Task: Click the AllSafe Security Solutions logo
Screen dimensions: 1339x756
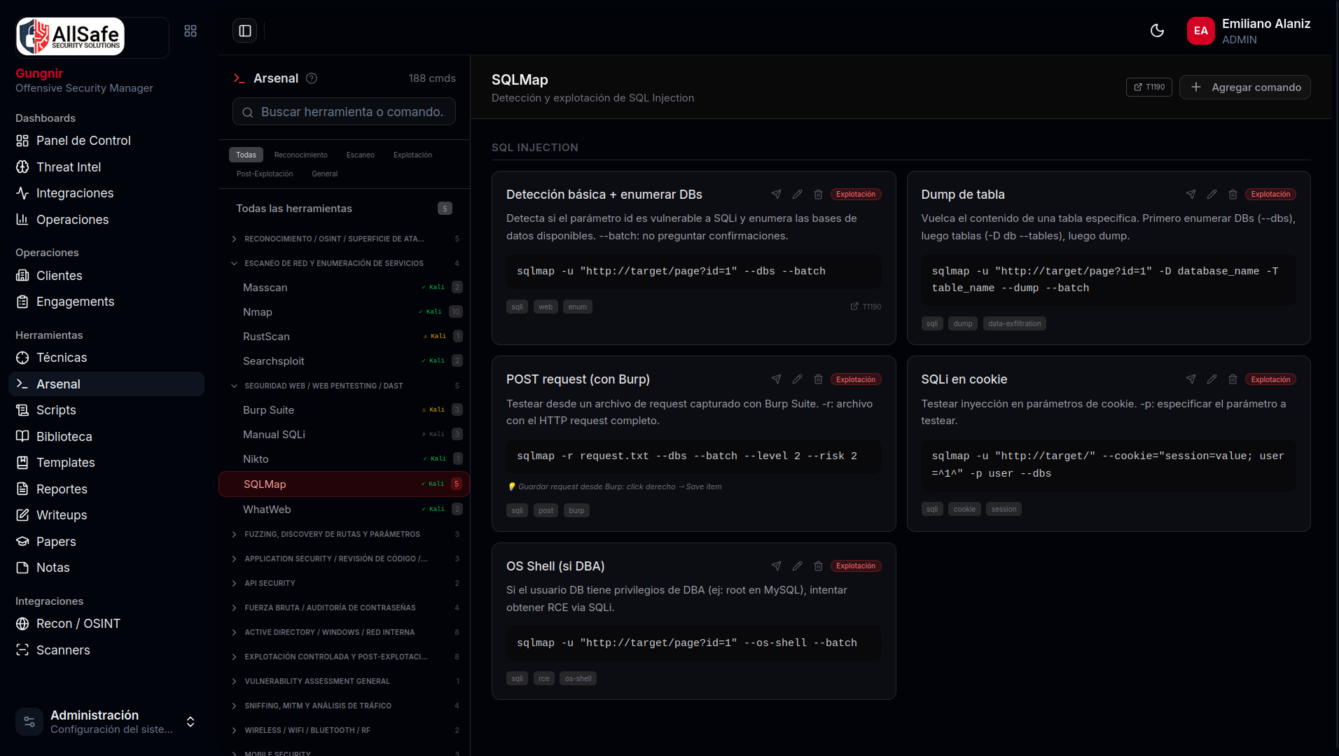Action: 71,36
